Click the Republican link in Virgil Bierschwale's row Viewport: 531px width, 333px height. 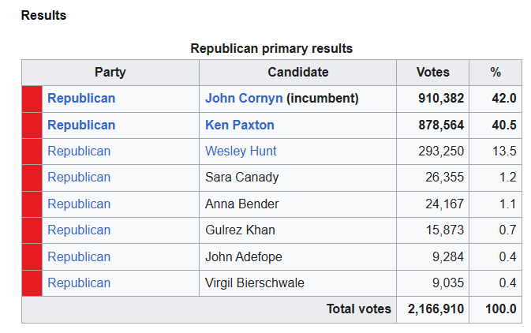[x=79, y=282]
